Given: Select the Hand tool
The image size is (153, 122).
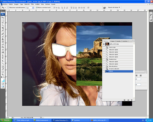Looking at the screenshot, I should (x=3, y=72).
